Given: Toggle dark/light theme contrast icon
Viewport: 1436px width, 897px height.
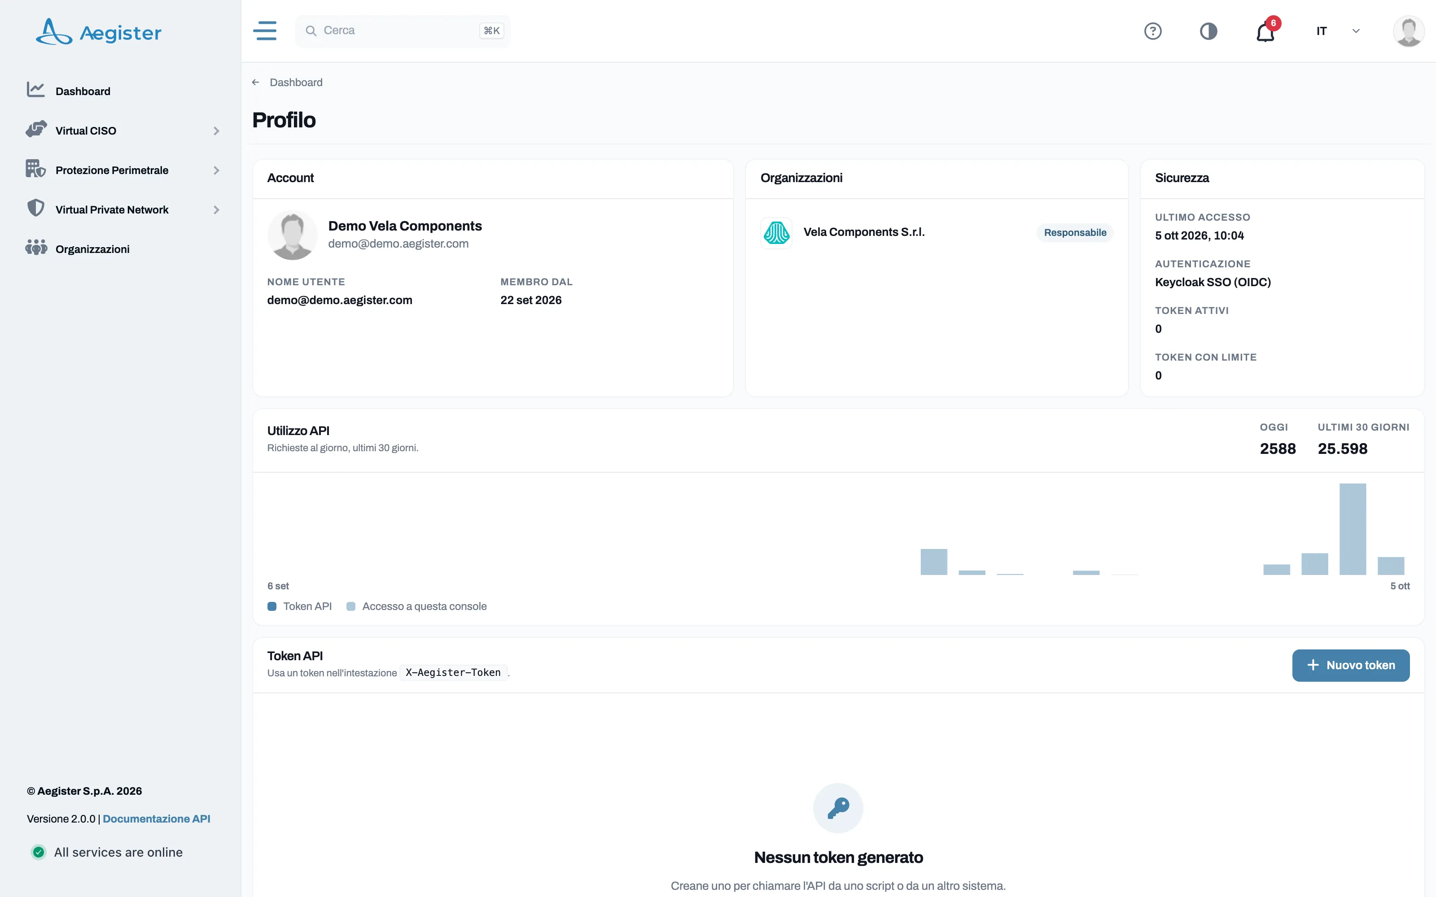Looking at the screenshot, I should [x=1208, y=31].
